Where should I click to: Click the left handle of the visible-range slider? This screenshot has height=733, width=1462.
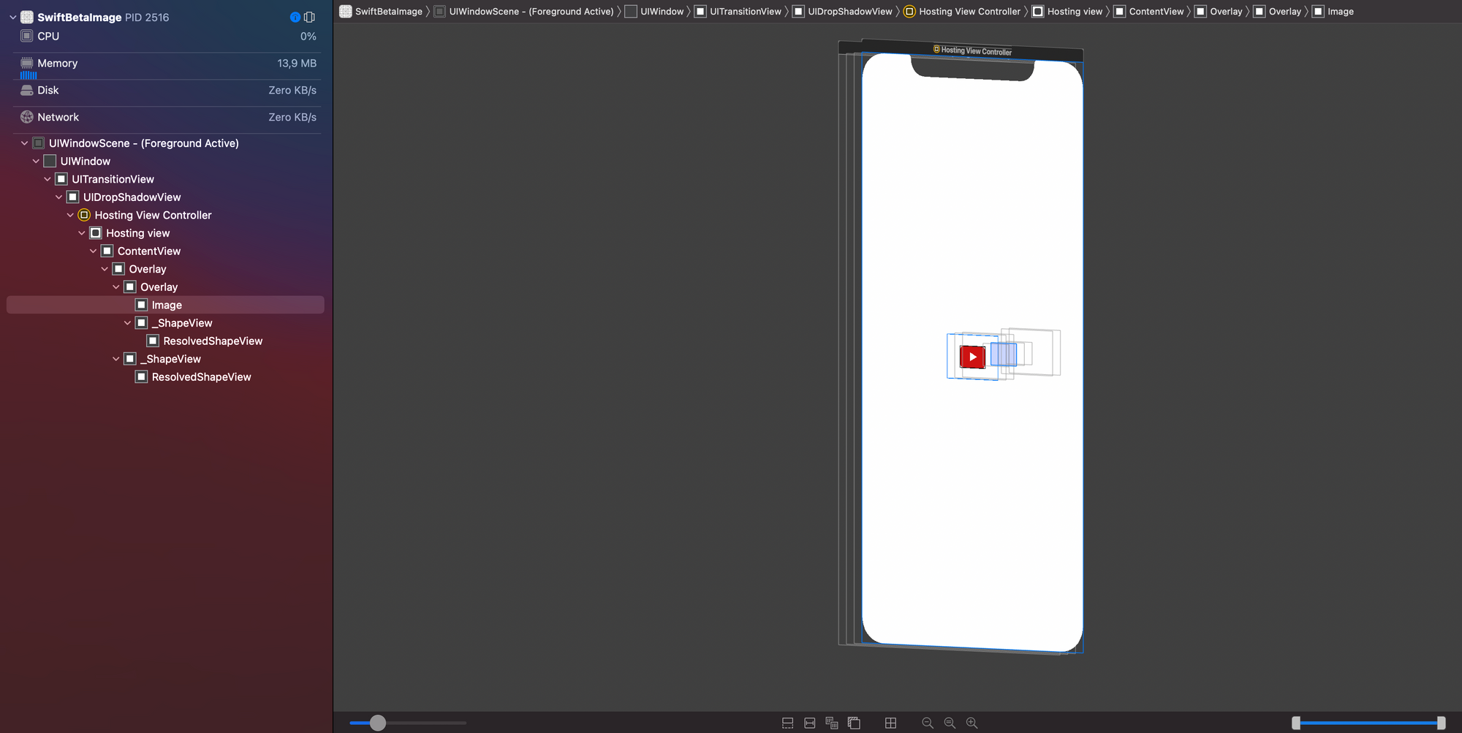tap(1296, 723)
